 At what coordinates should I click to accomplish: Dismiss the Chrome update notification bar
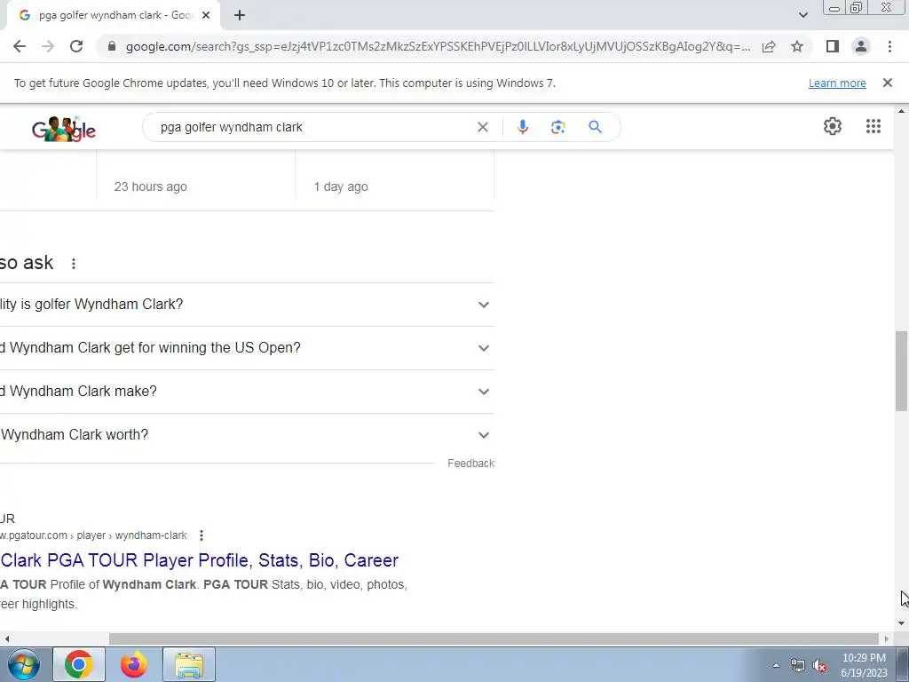(x=887, y=83)
